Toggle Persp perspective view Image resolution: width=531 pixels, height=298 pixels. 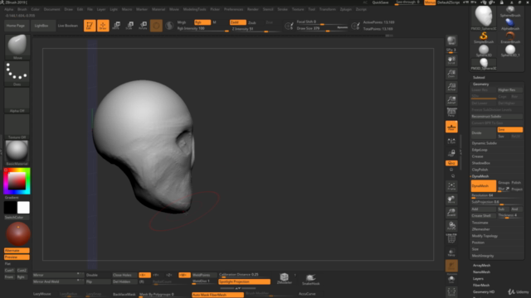(451, 113)
